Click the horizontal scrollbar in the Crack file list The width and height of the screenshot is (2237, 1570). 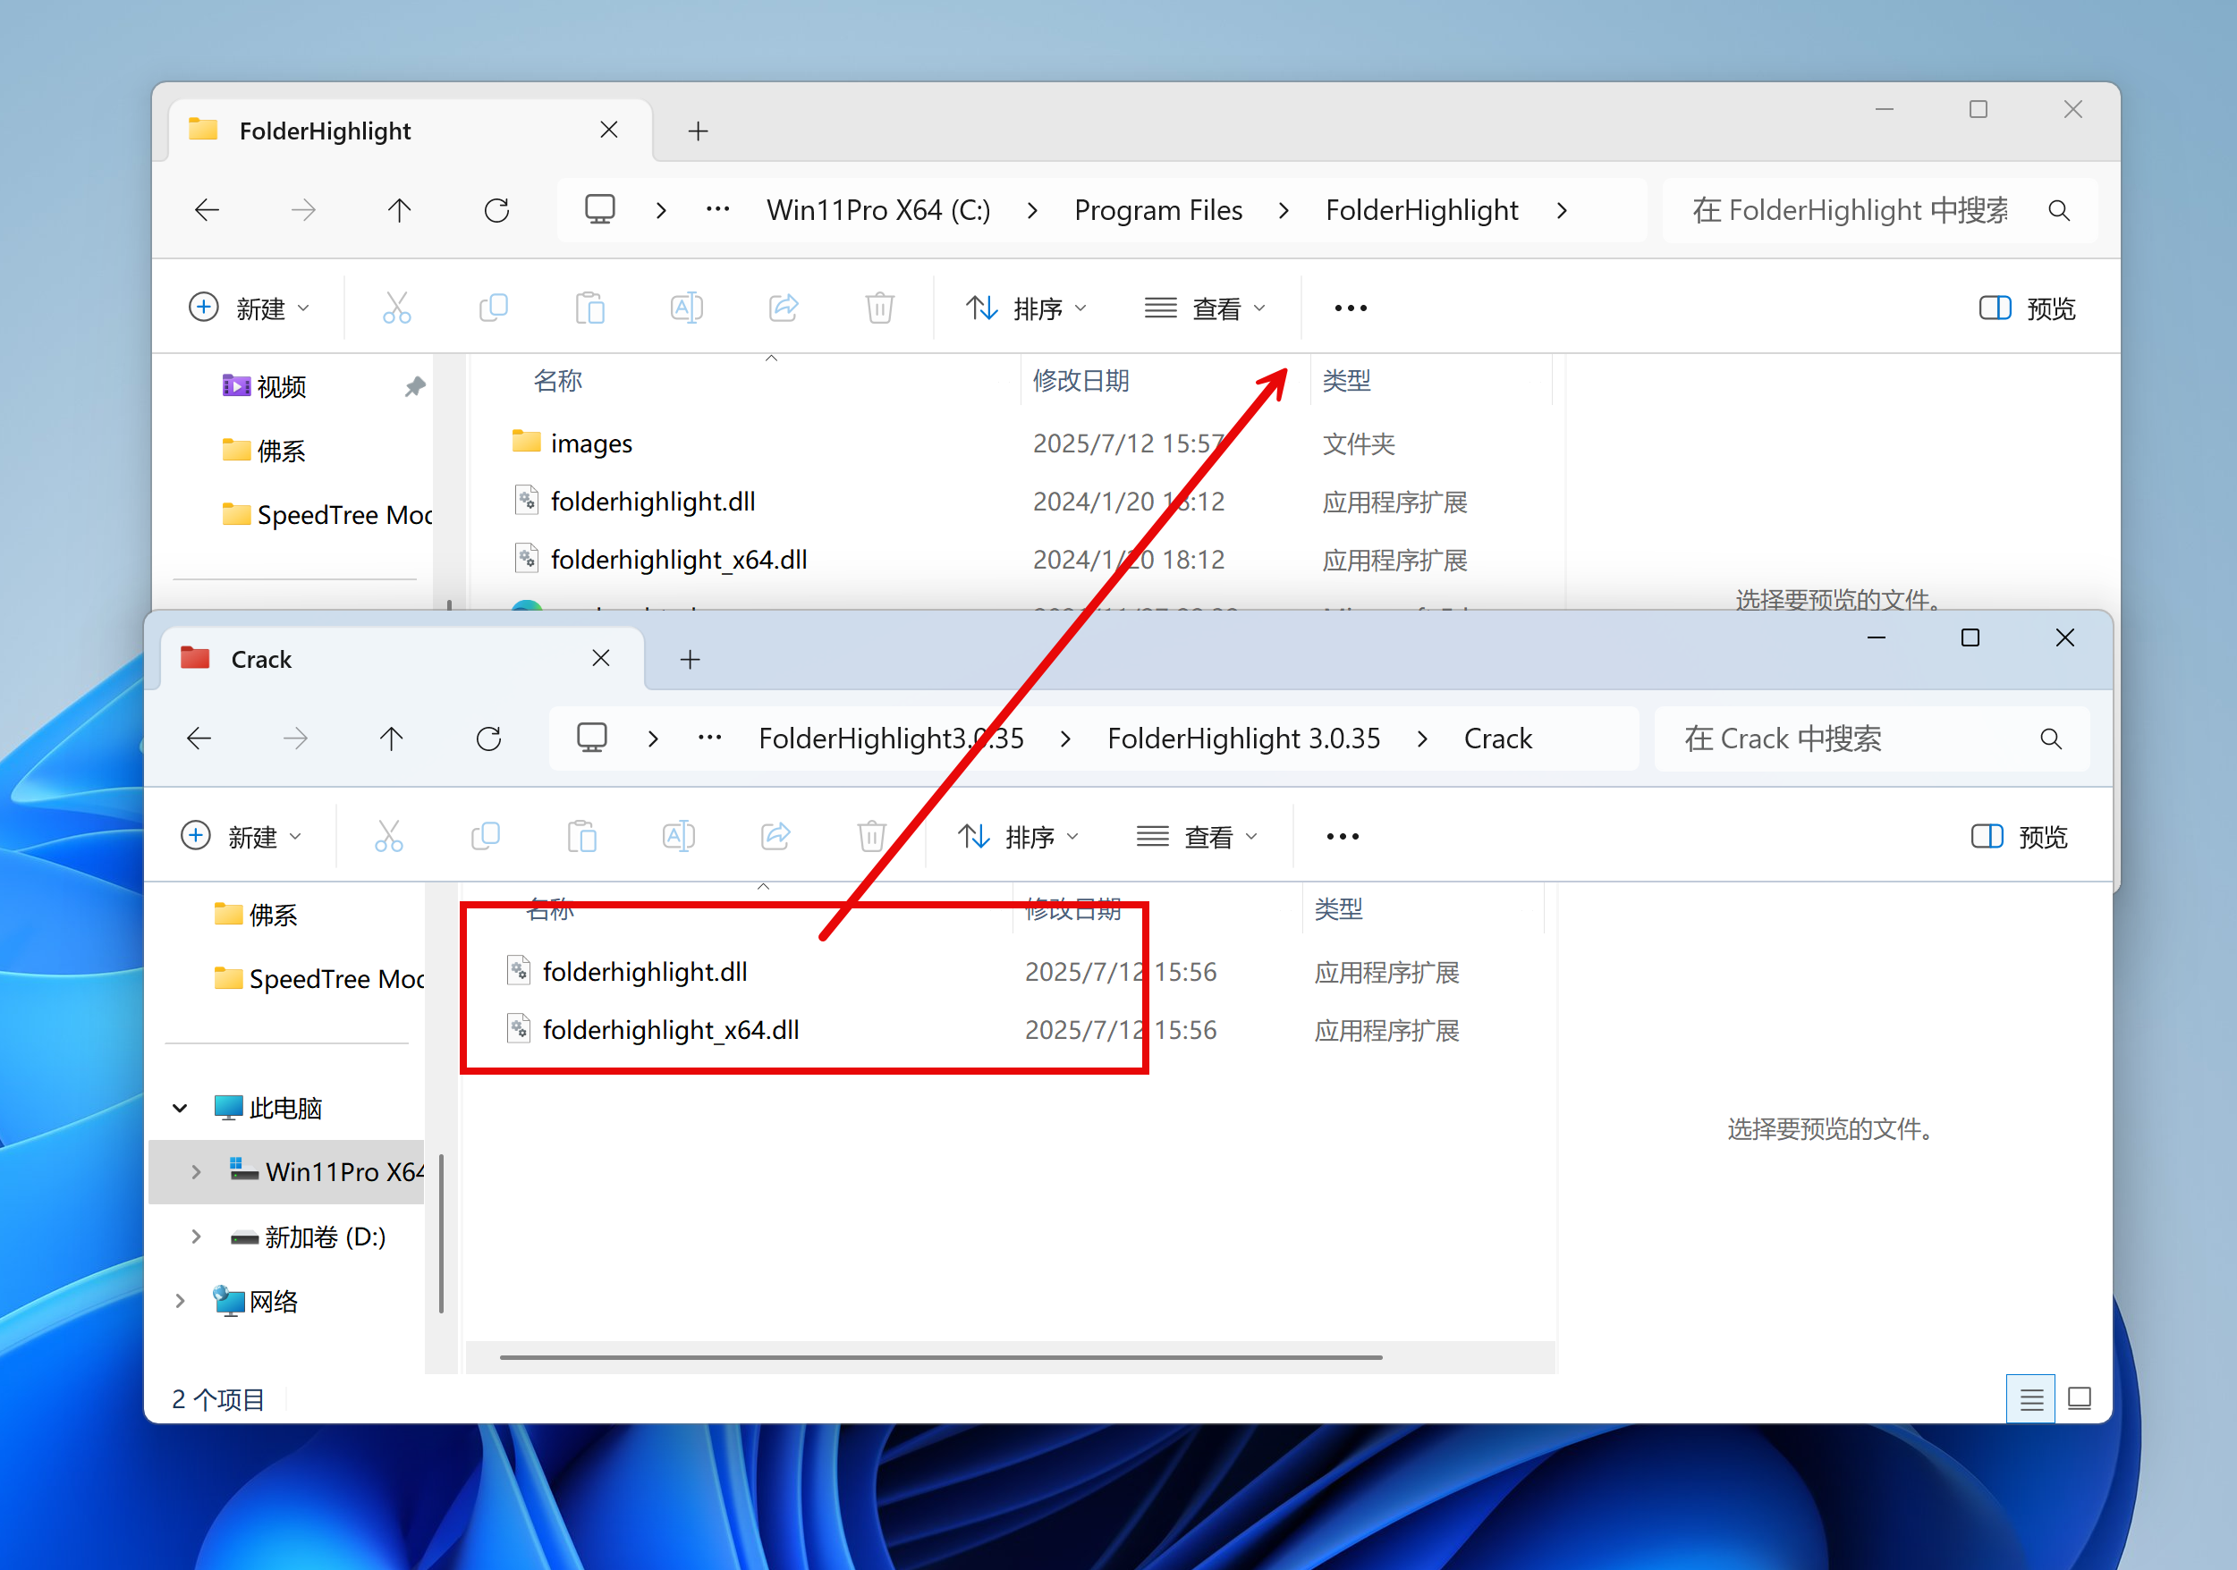940,1356
